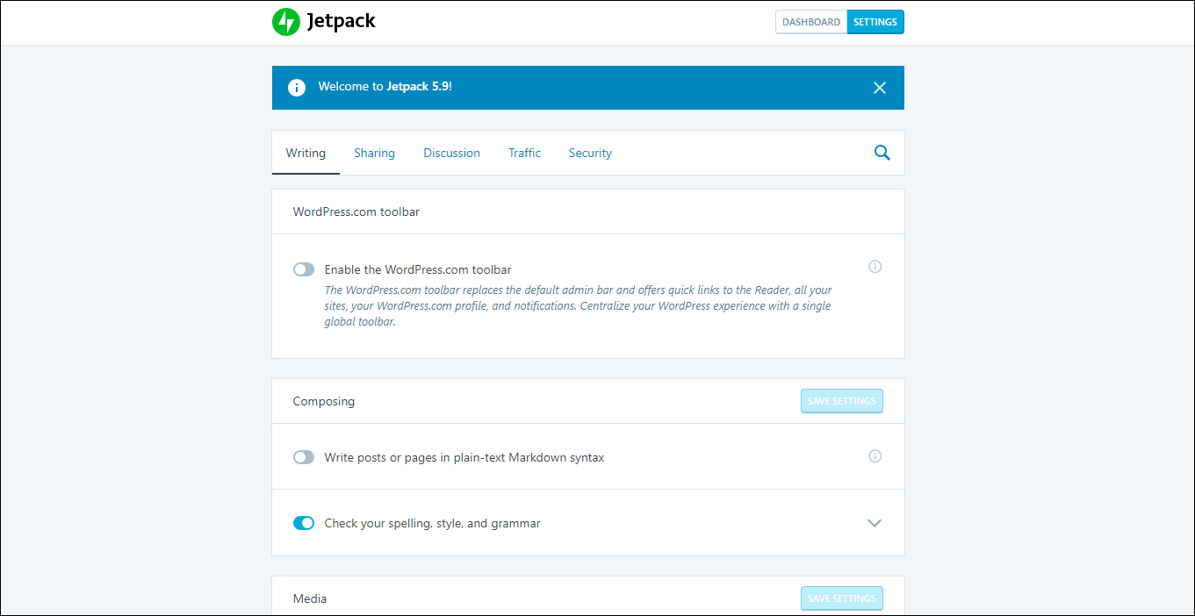Enable the WordPress.com toolbar toggle
The image size is (1195, 616).
click(304, 269)
